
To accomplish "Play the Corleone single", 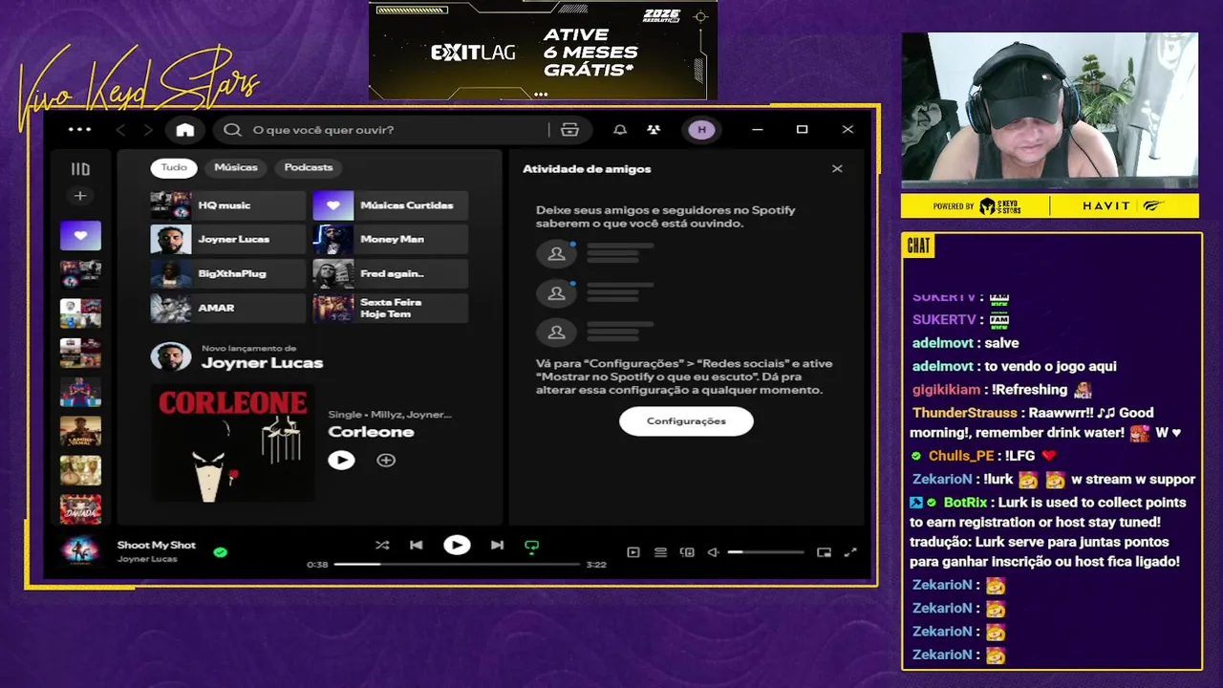I will click(341, 461).
